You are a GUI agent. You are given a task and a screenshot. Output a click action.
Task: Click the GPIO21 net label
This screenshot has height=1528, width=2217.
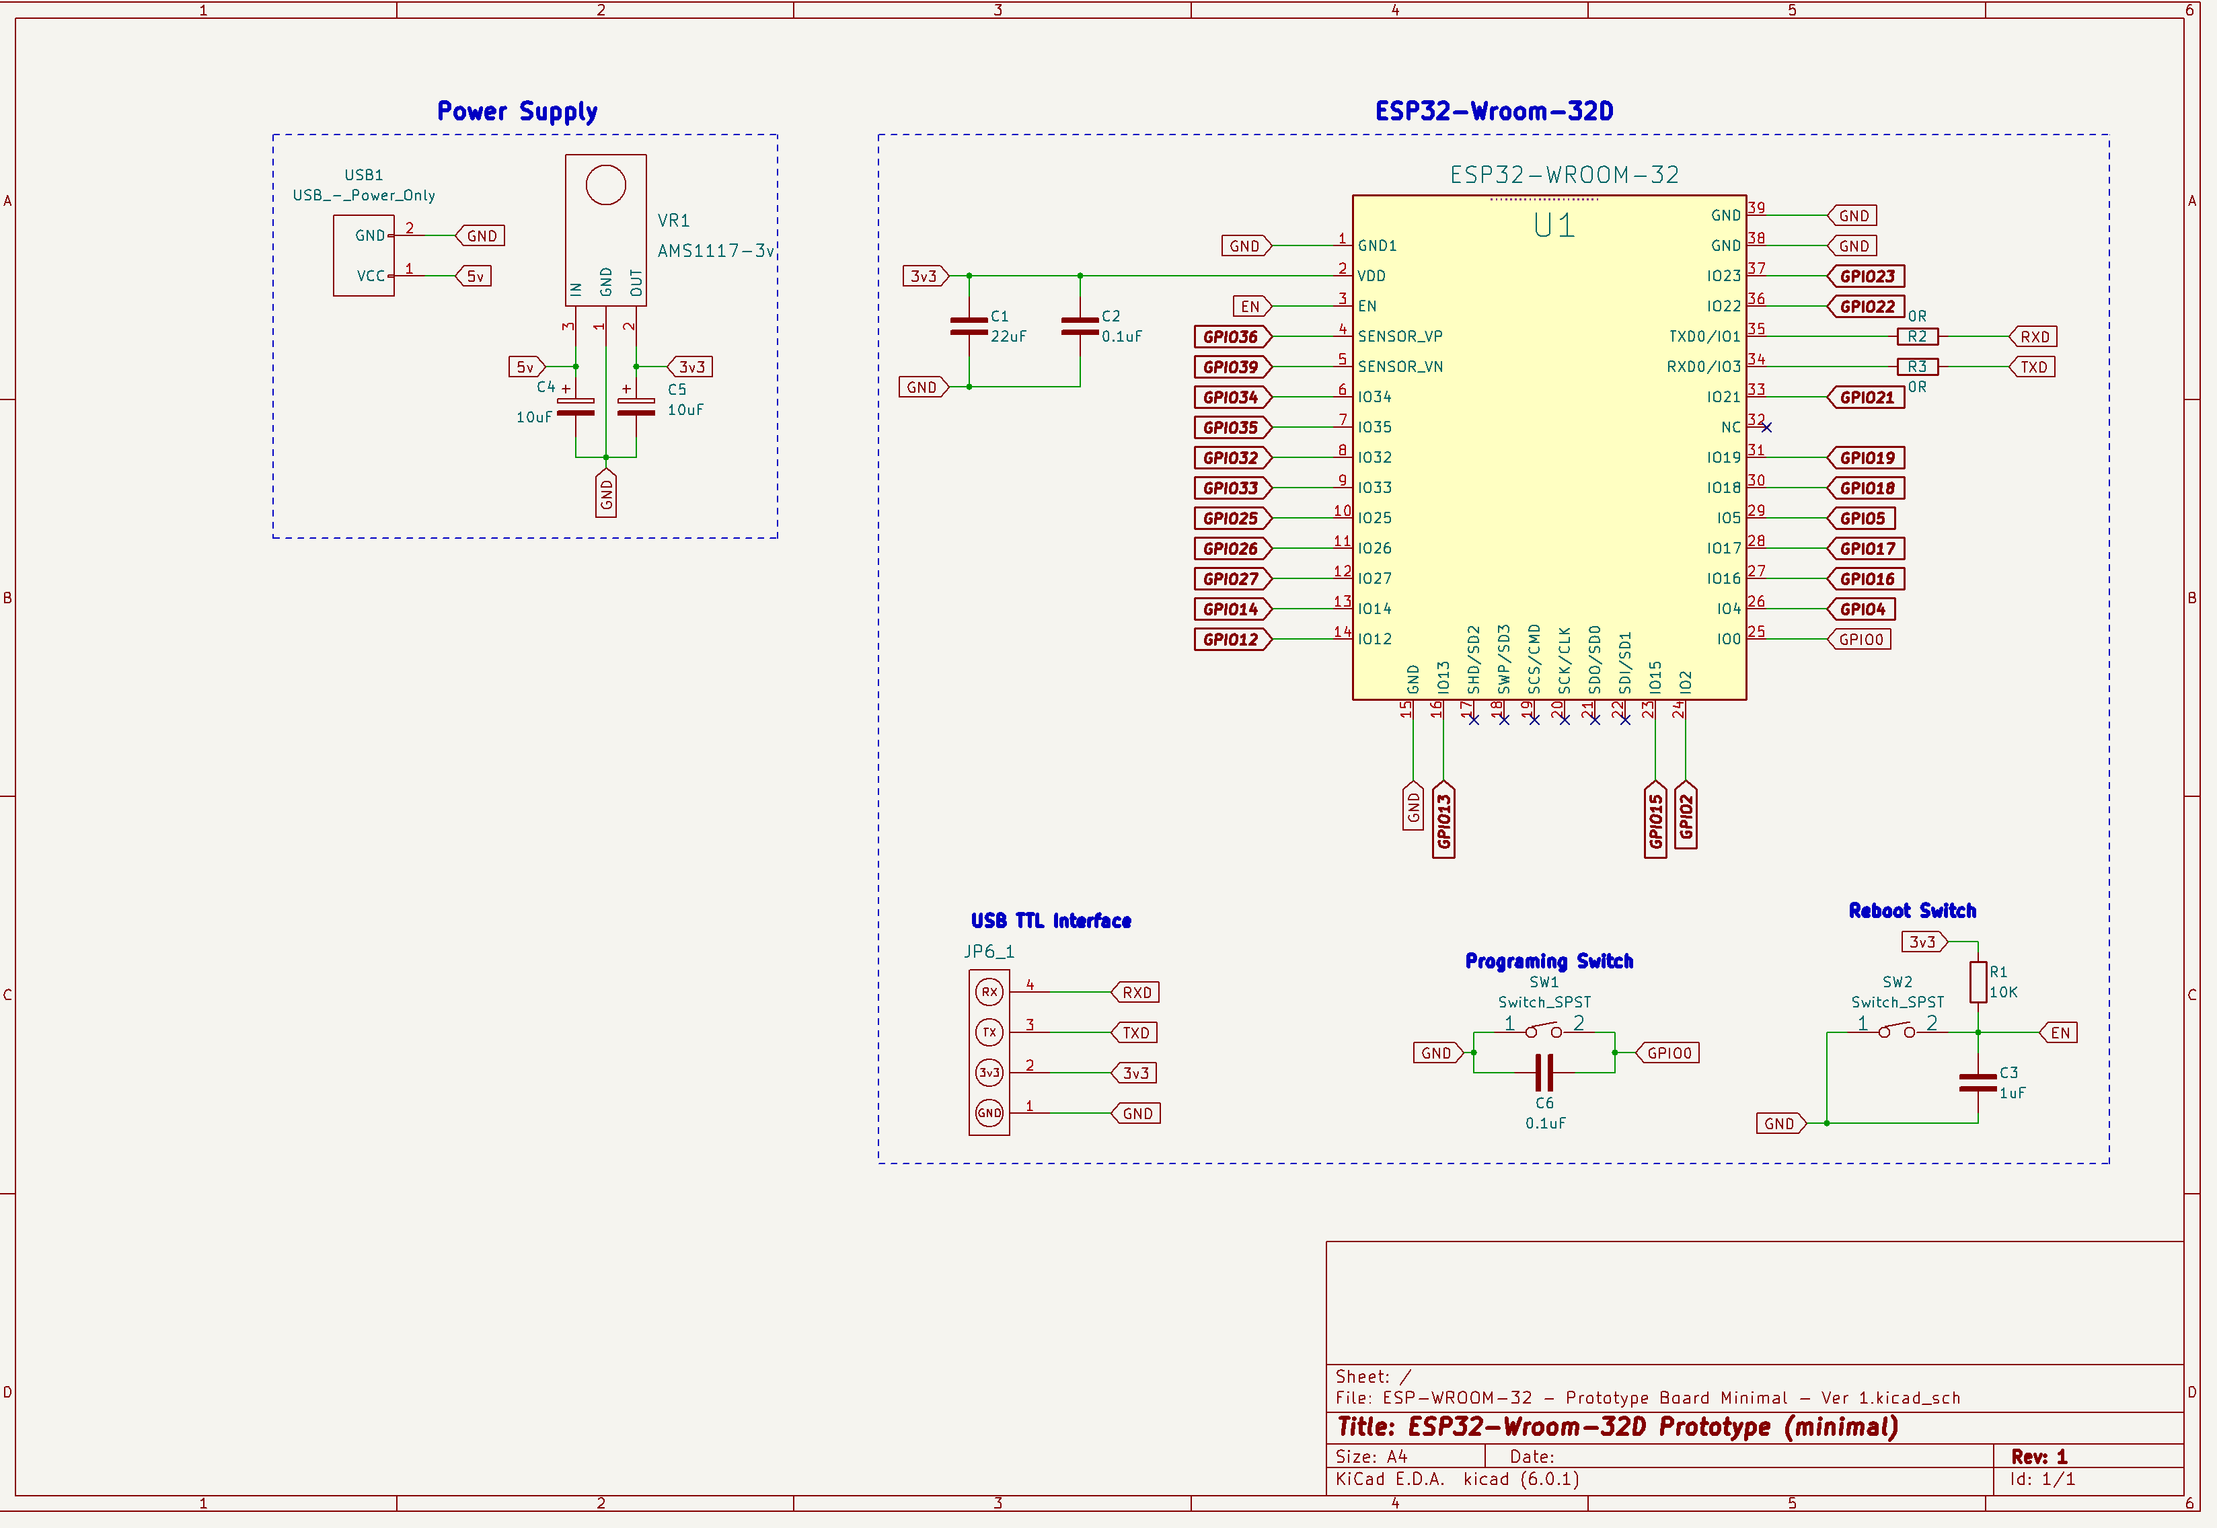coord(1866,397)
